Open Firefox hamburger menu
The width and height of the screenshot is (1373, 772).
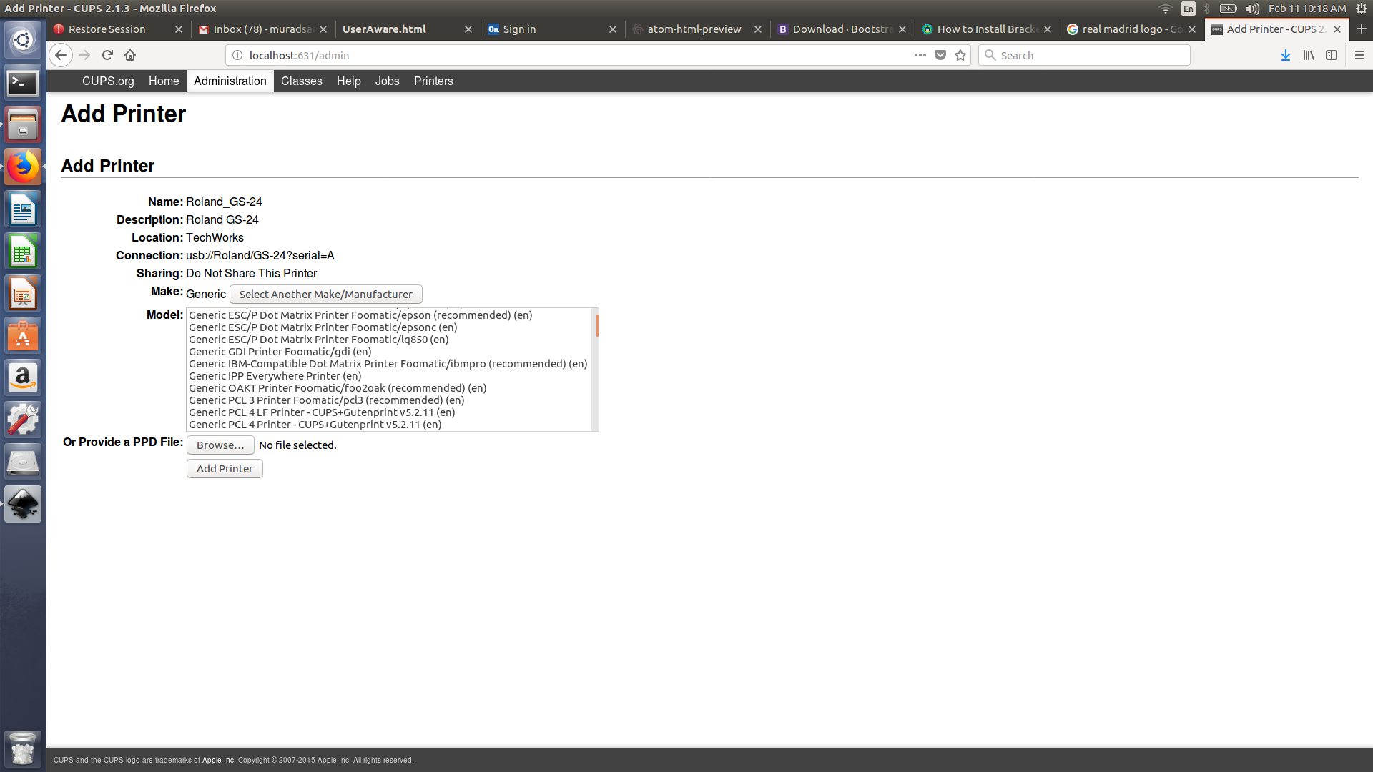tap(1359, 55)
